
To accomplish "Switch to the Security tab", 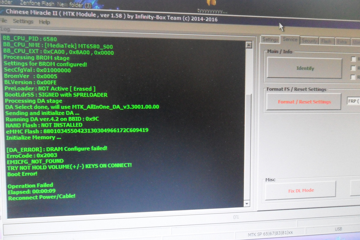I will (x=309, y=41).
